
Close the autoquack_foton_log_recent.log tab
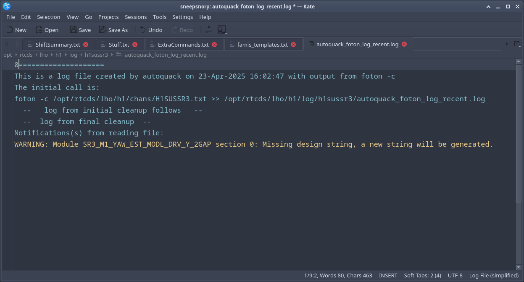404,44
